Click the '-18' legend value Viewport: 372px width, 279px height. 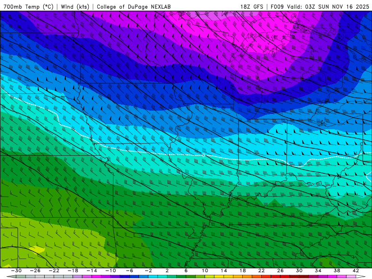pos(73,271)
